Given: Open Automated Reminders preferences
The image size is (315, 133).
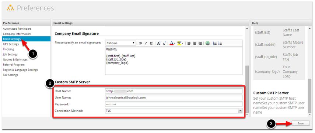Looking at the screenshot, I should (17, 29).
